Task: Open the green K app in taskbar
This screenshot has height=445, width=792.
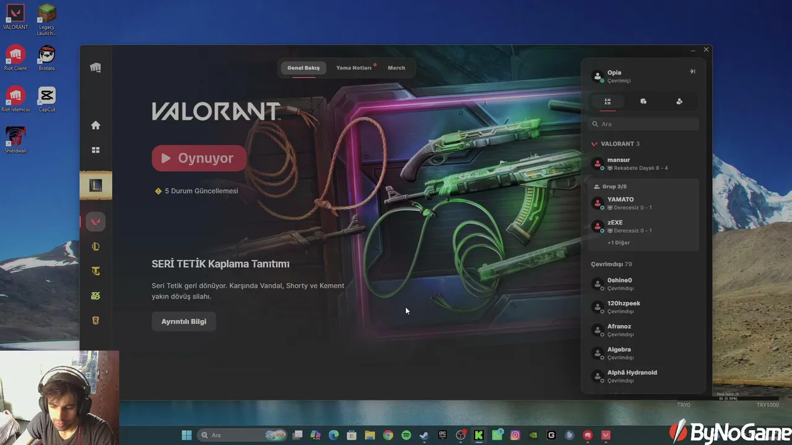Action: click(478, 435)
